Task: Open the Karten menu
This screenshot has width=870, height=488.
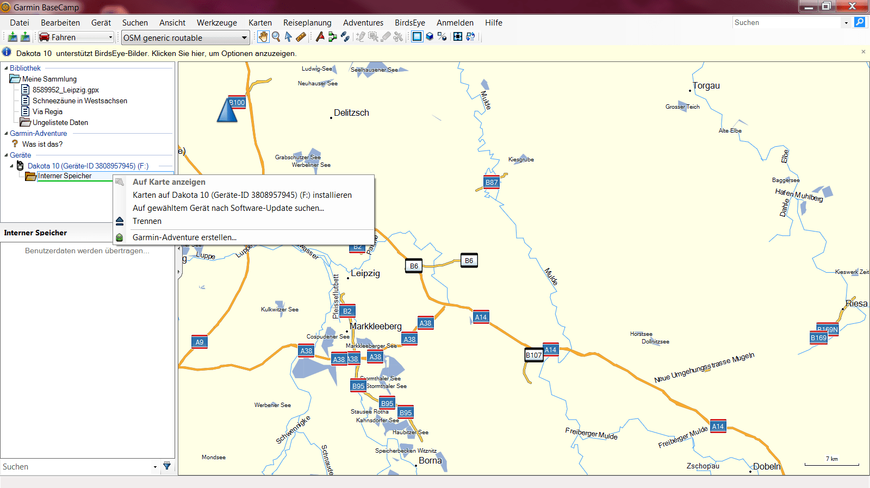Action: [260, 23]
